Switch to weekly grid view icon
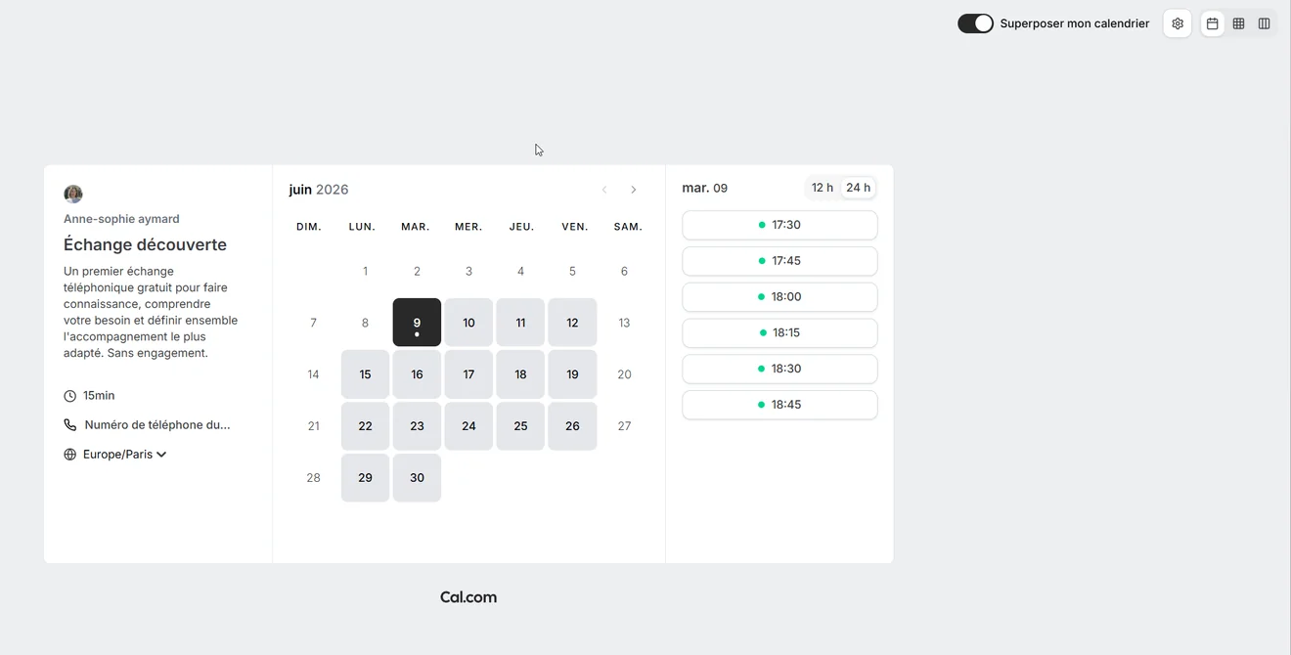Viewport: 1291px width, 655px height. (x=1238, y=23)
